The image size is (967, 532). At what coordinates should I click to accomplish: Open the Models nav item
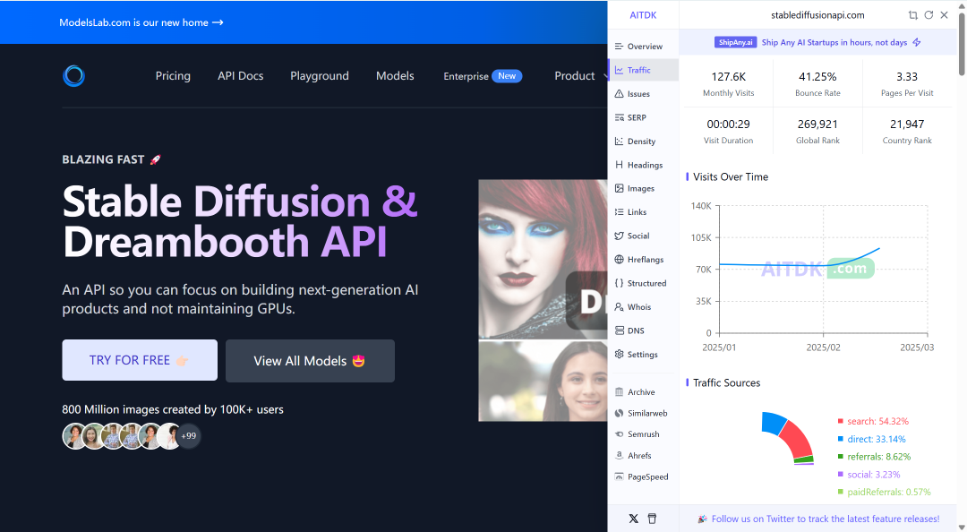395,76
